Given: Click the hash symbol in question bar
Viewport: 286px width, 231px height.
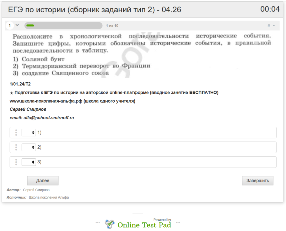Looking at the screenshot, I should pos(269,26).
